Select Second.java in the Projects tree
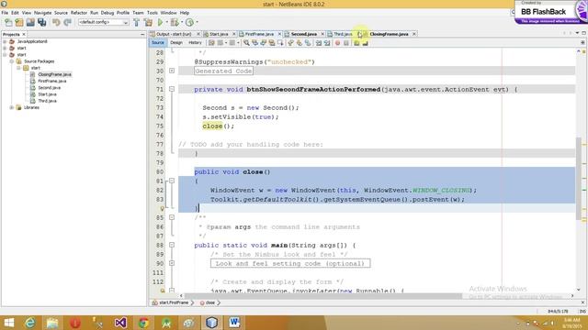The width and height of the screenshot is (588, 330). tap(49, 88)
